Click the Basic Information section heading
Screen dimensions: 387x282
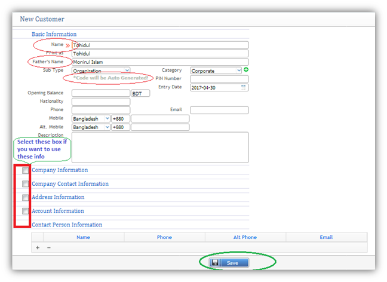[x=54, y=34]
